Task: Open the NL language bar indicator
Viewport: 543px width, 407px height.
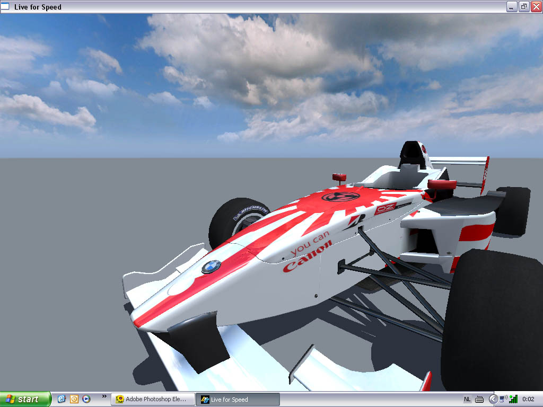Action: (467, 399)
